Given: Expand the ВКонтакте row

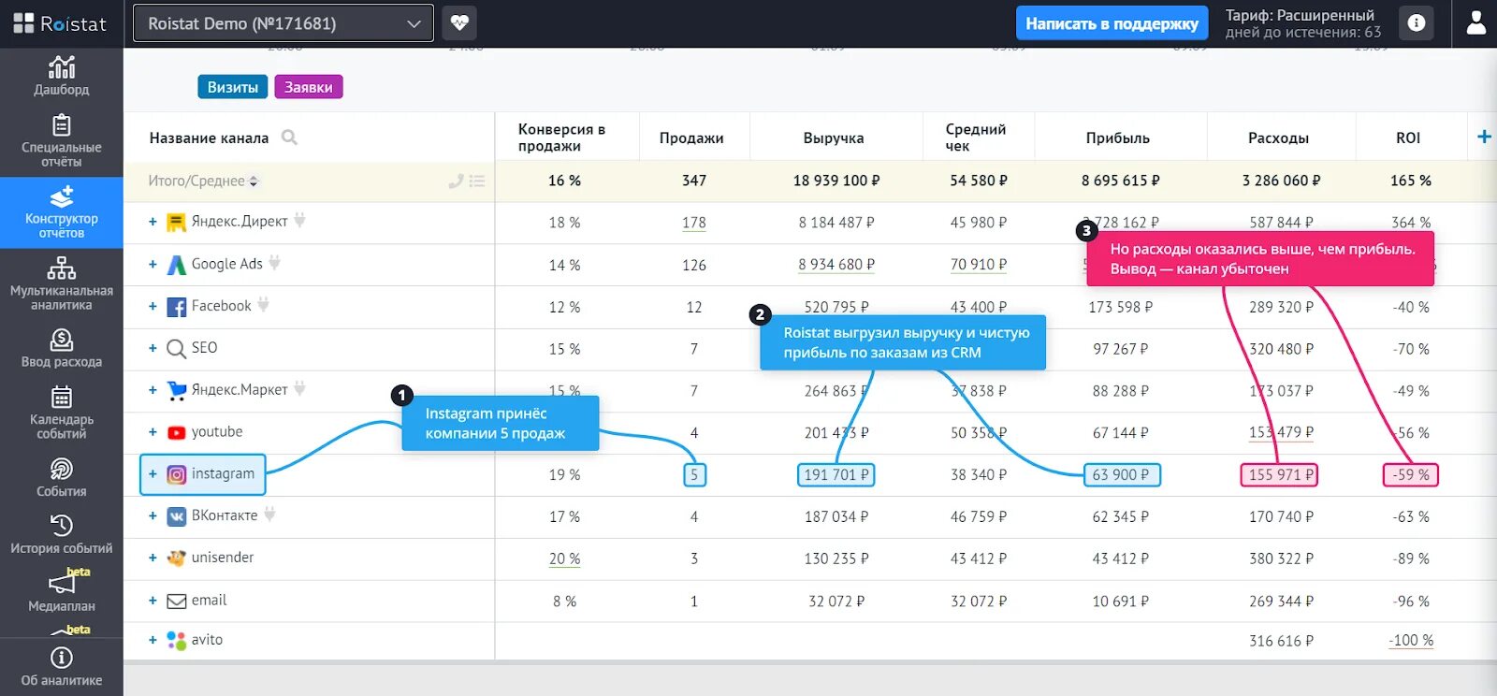Looking at the screenshot, I should (x=153, y=515).
